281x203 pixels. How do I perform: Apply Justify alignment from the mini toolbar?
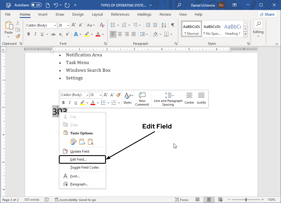tap(201, 99)
